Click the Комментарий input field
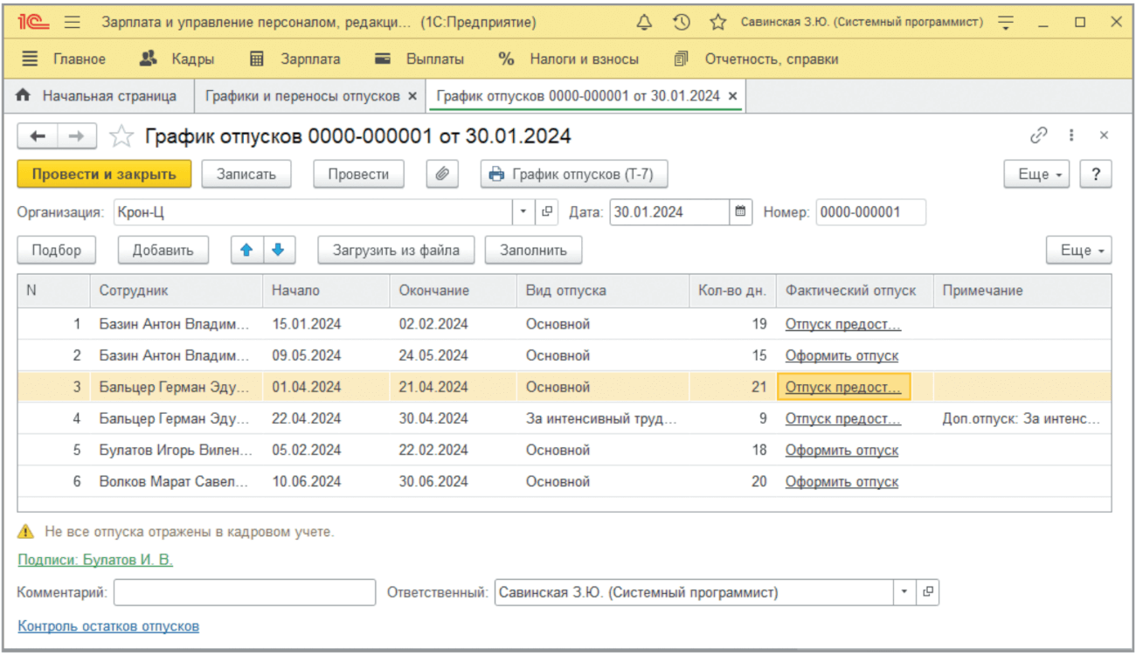The width and height of the screenshot is (1136, 655). (244, 592)
